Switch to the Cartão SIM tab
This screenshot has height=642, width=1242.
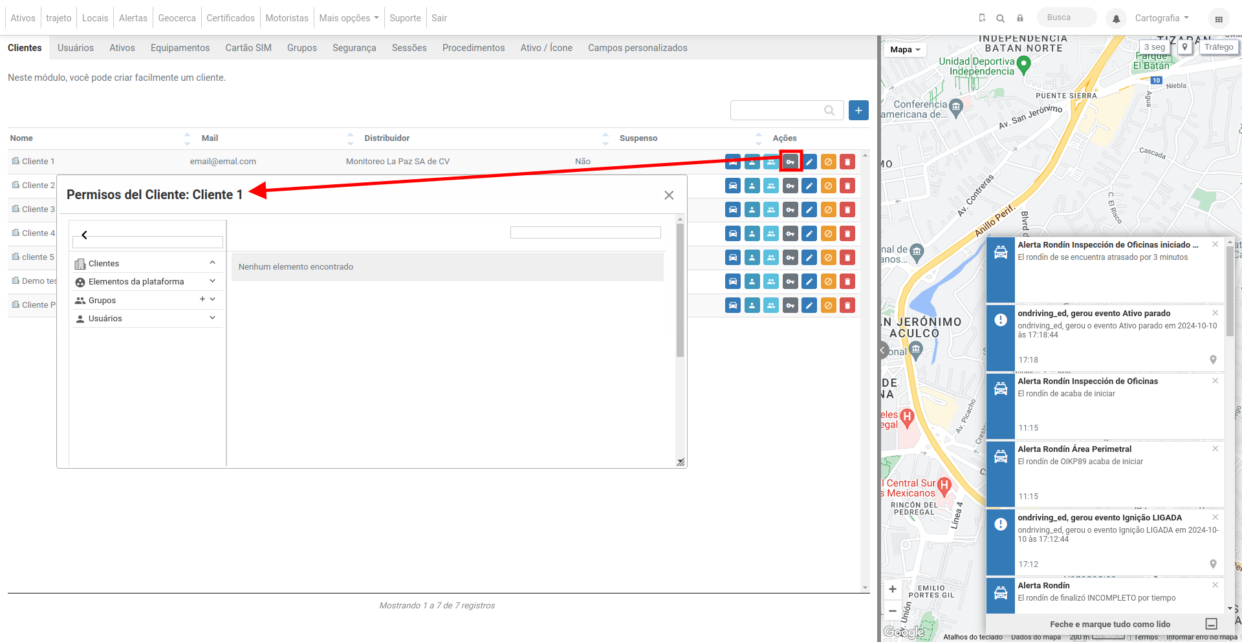(248, 48)
